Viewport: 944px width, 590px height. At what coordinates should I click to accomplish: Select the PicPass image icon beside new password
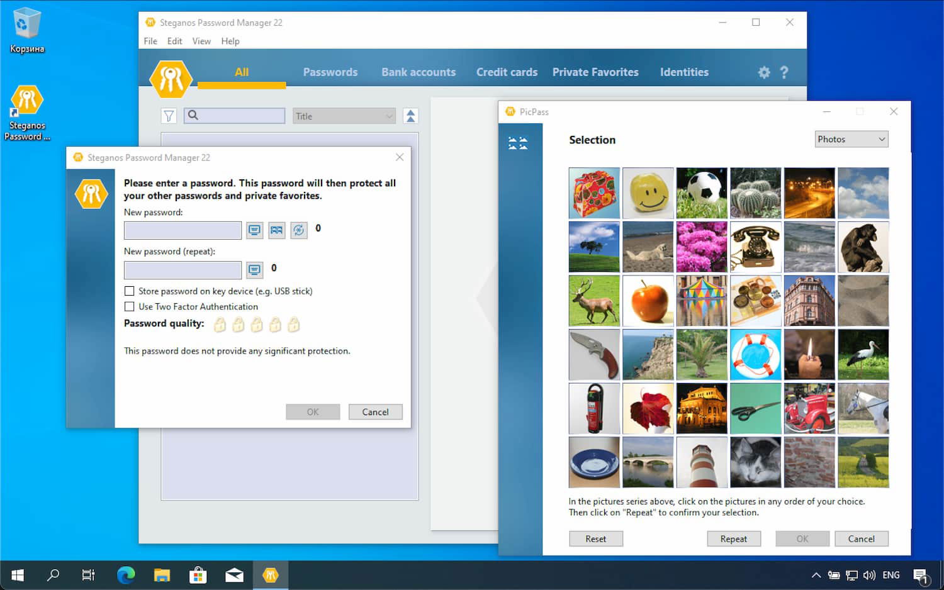[x=277, y=230]
